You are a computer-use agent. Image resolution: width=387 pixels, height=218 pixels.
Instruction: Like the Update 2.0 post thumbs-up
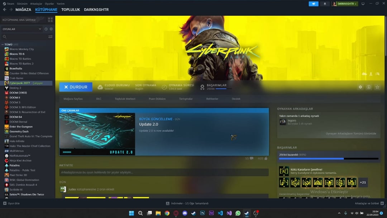click(x=266, y=158)
